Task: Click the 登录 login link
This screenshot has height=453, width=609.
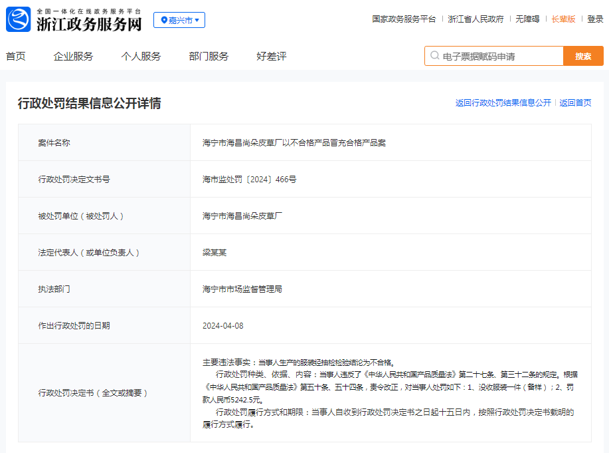Action: [x=595, y=19]
